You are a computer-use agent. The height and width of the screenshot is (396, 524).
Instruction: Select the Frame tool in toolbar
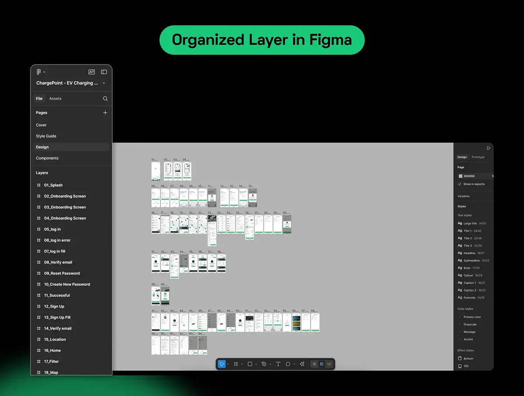tap(236, 364)
